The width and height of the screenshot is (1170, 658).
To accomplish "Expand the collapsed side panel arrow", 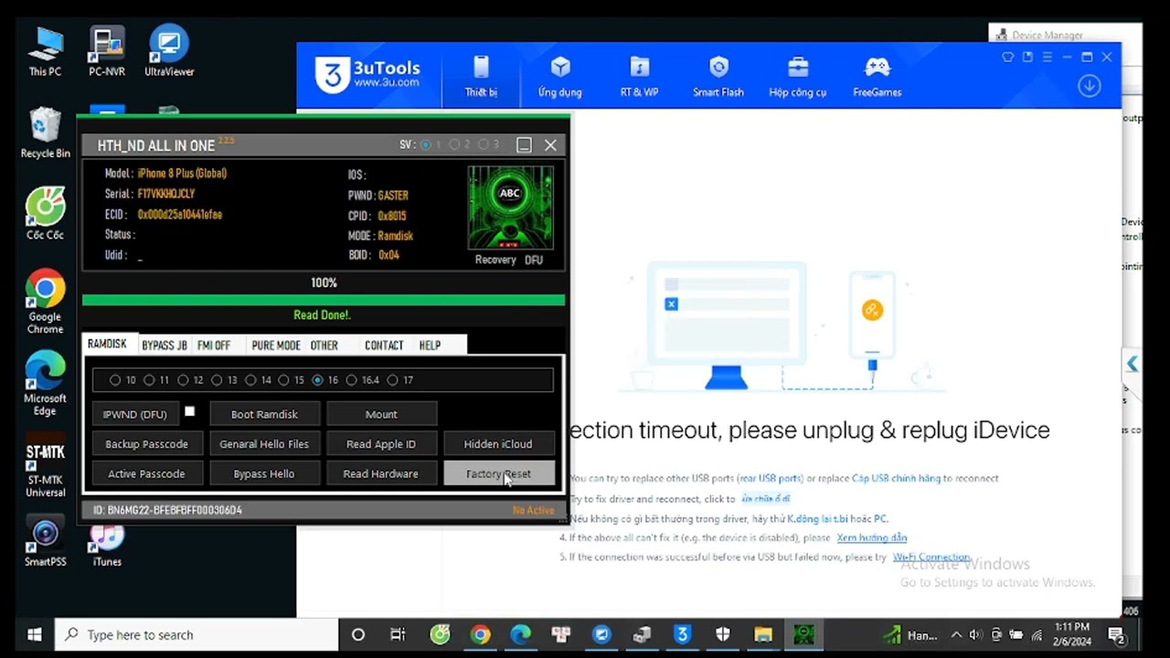I will tap(1132, 364).
